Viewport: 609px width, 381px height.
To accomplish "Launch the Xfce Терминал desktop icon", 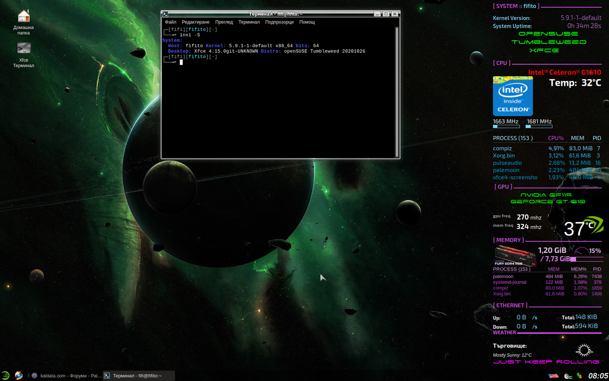I will (x=23, y=55).
